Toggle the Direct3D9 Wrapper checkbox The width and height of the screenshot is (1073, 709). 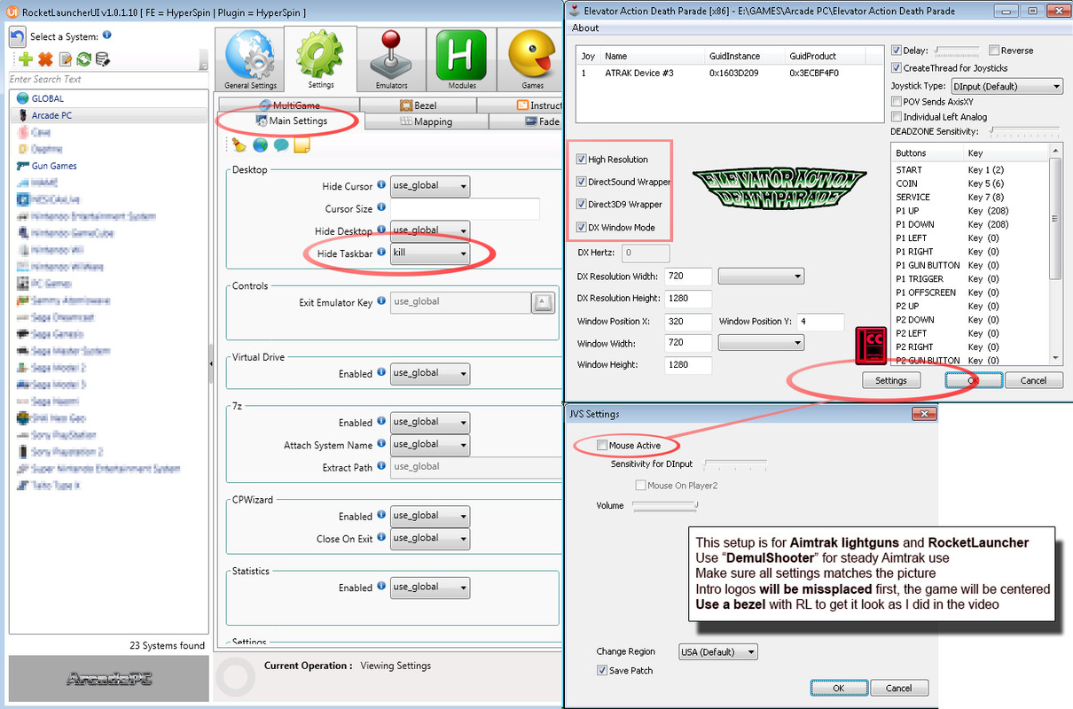pyautogui.click(x=582, y=204)
